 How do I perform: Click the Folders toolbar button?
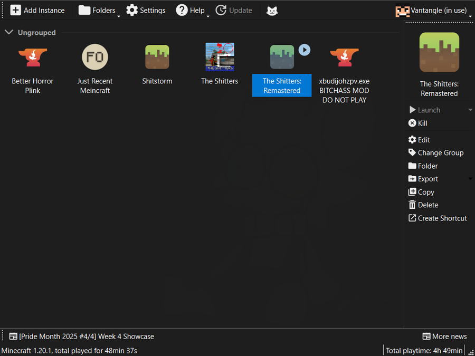coord(97,11)
